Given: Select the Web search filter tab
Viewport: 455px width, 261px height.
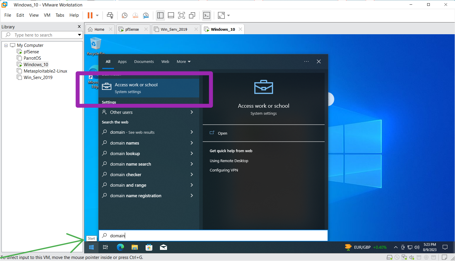Looking at the screenshot, I should [165, 62].
